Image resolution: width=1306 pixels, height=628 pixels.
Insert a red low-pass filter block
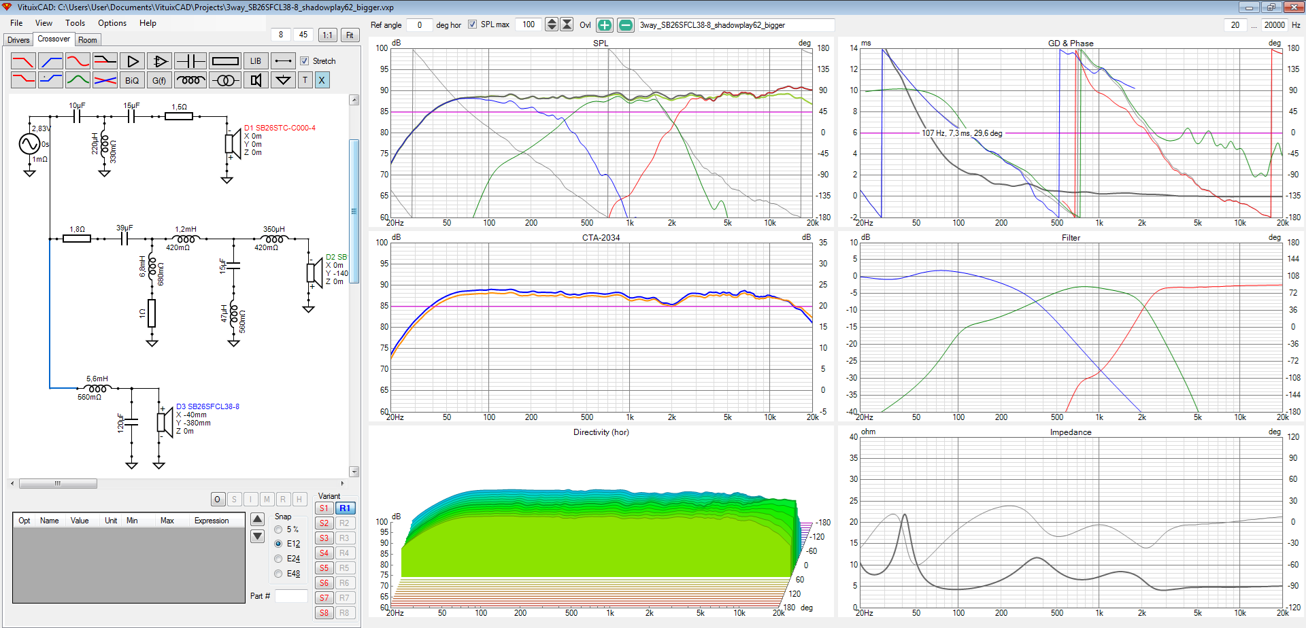click(x=23, y=61)
